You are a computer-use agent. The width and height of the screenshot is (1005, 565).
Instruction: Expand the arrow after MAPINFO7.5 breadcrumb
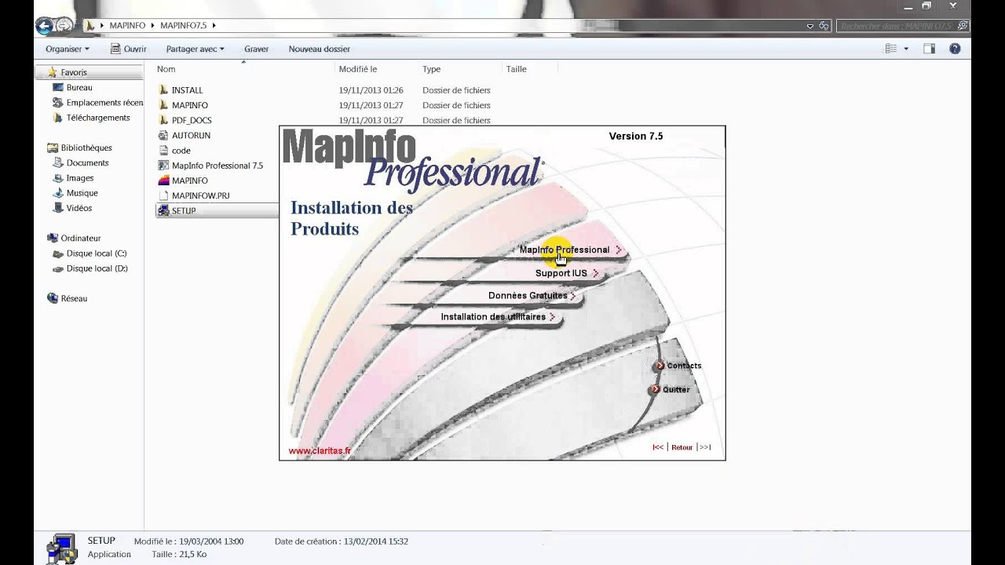tap(214, 26)
